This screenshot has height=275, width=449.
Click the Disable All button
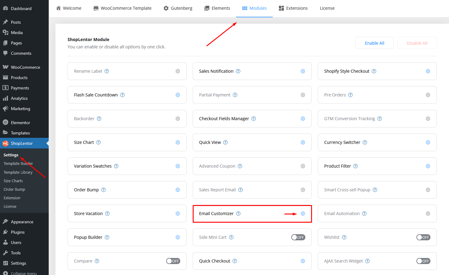point(417,43)
